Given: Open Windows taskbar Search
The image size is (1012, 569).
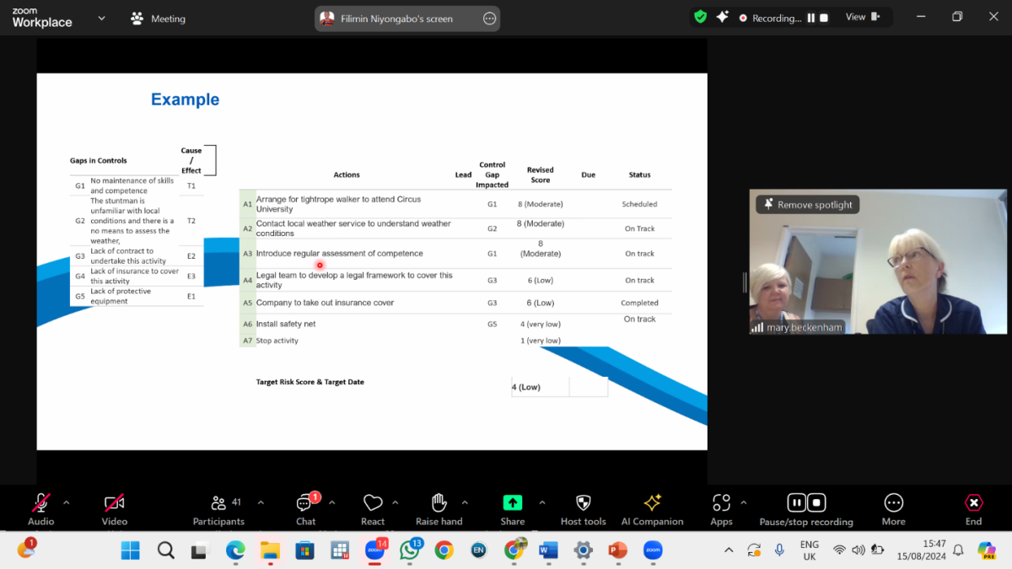Looking at the screenshot, I should click(166, 550).
